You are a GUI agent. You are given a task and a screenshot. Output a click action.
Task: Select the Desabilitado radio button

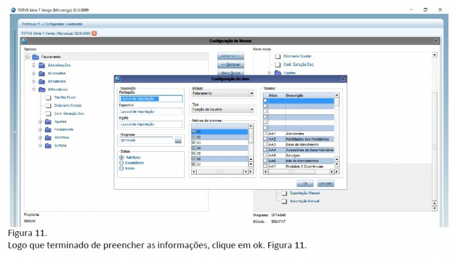[x=122, y=163]
